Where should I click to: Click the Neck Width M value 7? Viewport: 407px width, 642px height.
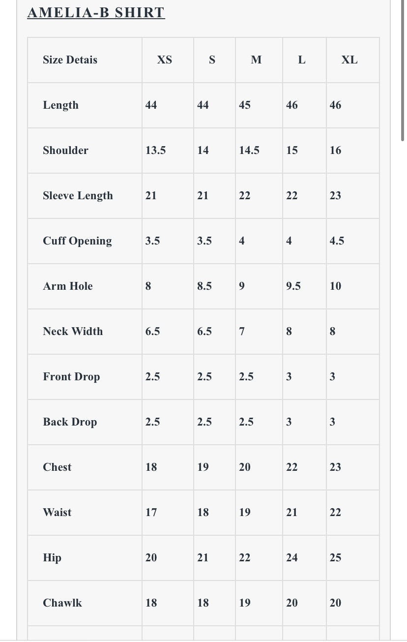242,332
